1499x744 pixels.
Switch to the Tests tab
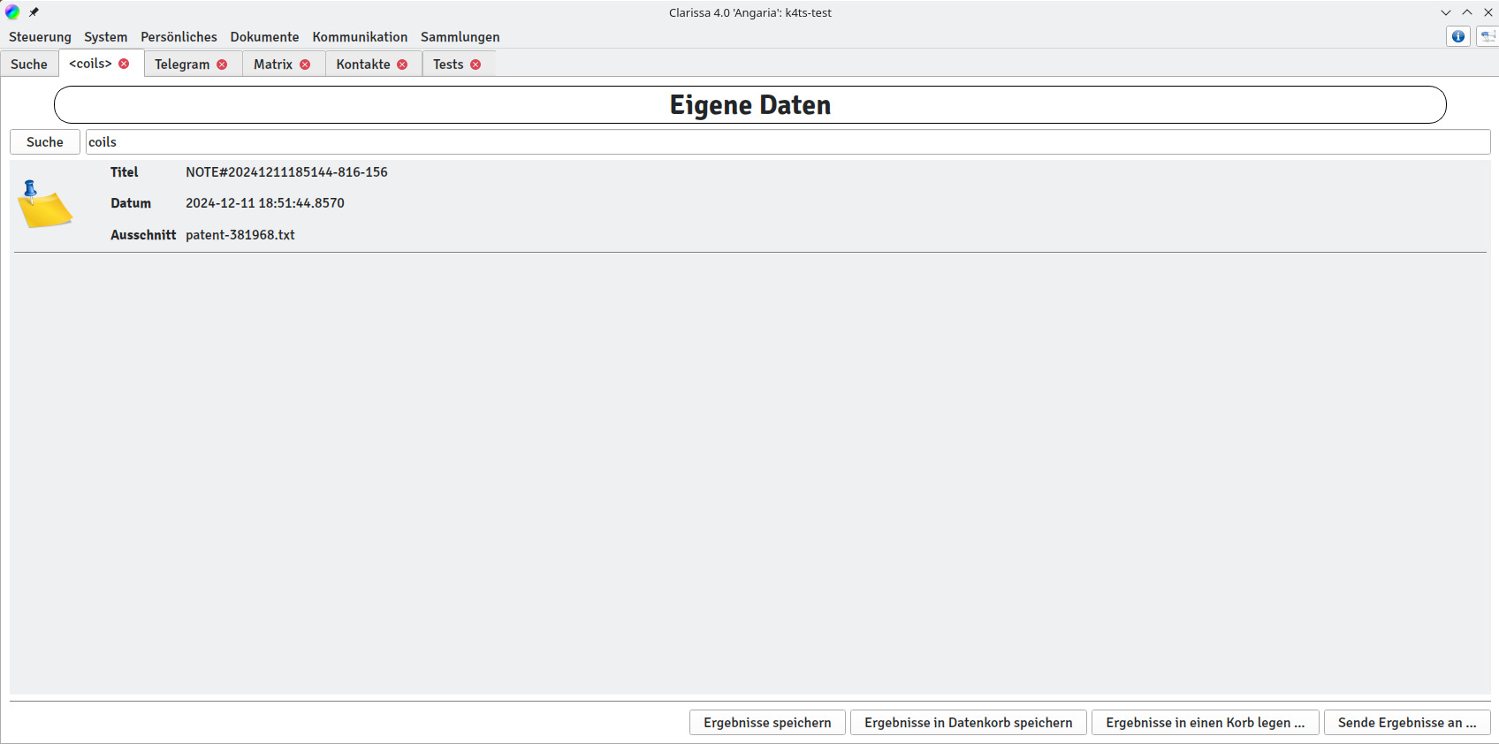pos(448,65)
